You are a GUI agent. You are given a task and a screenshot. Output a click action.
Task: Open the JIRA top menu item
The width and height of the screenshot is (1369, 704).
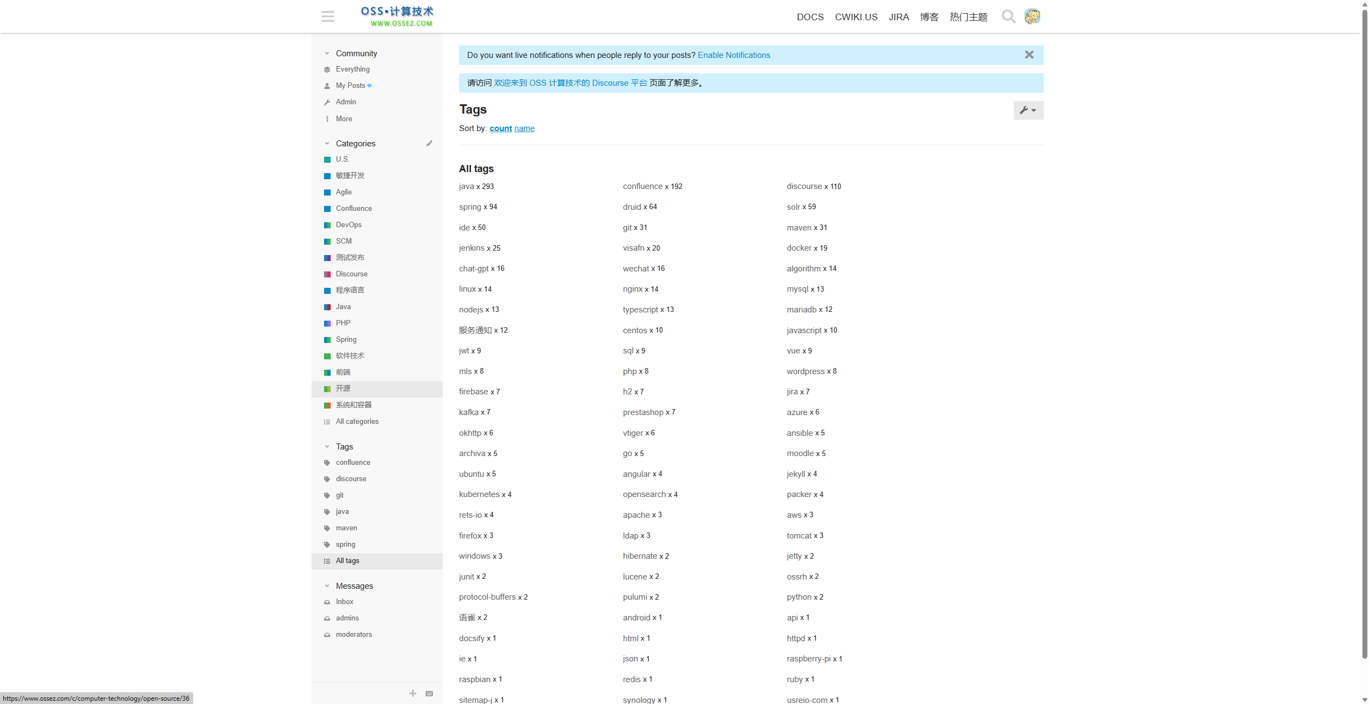[898, 17]
